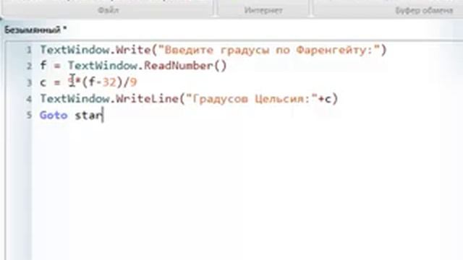Click line 2 TextWindow.ReadNumber() call
This screenshot has height=260, width=463.
point(148,66)
